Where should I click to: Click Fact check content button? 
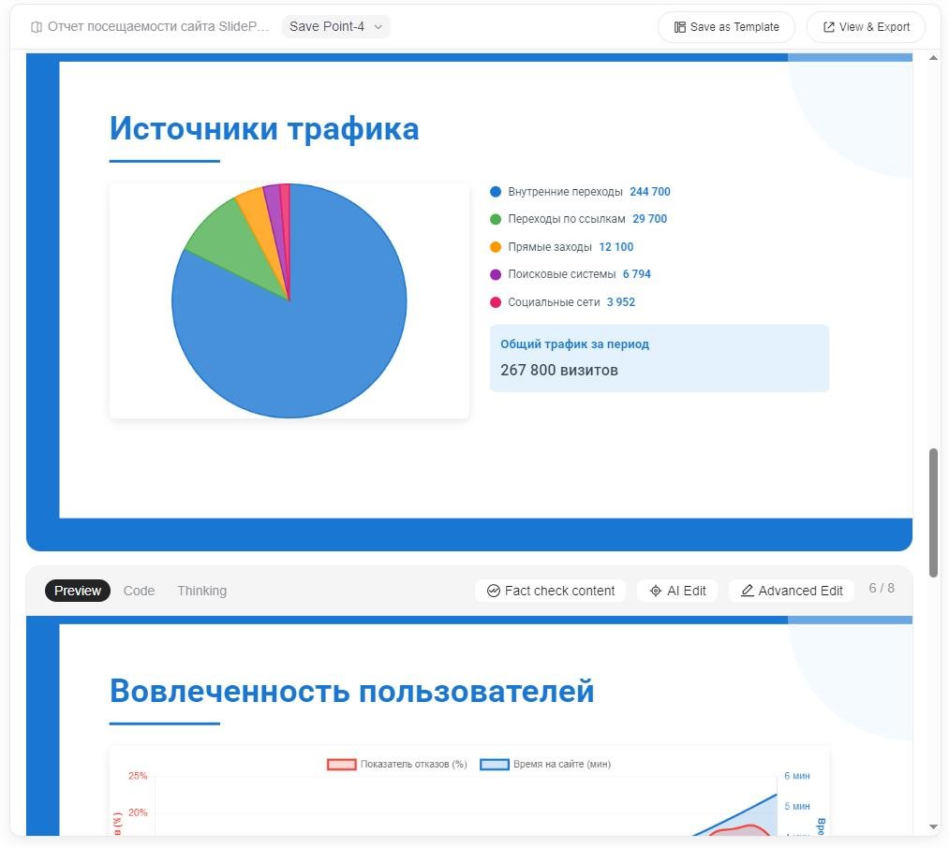pyautogui.click(x=551, y=591)
